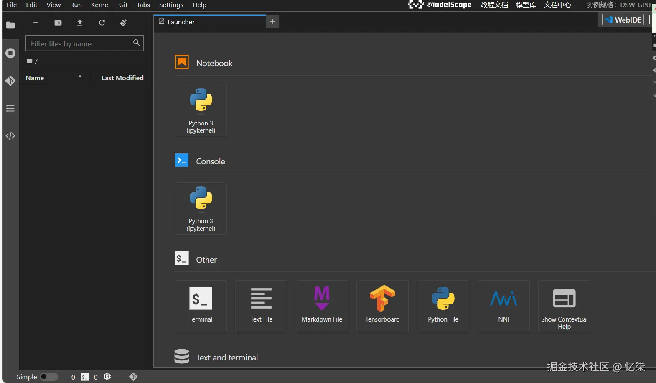Create a new Python File
Viewport: 656px width, 383px height.
[x=443, y=306]
